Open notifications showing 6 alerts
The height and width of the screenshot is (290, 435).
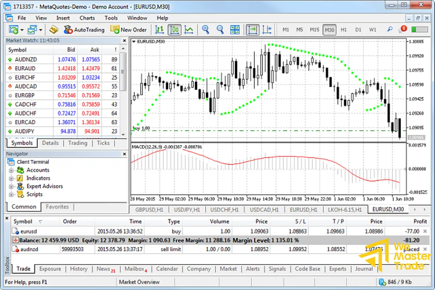pos(402,29)
